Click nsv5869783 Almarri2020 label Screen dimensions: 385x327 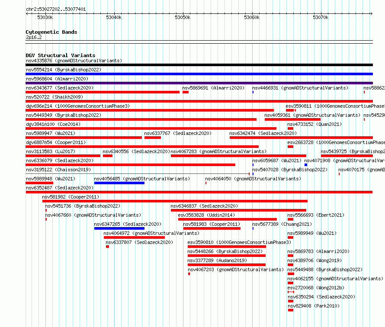pyautogui.click(x=318, y=251)
